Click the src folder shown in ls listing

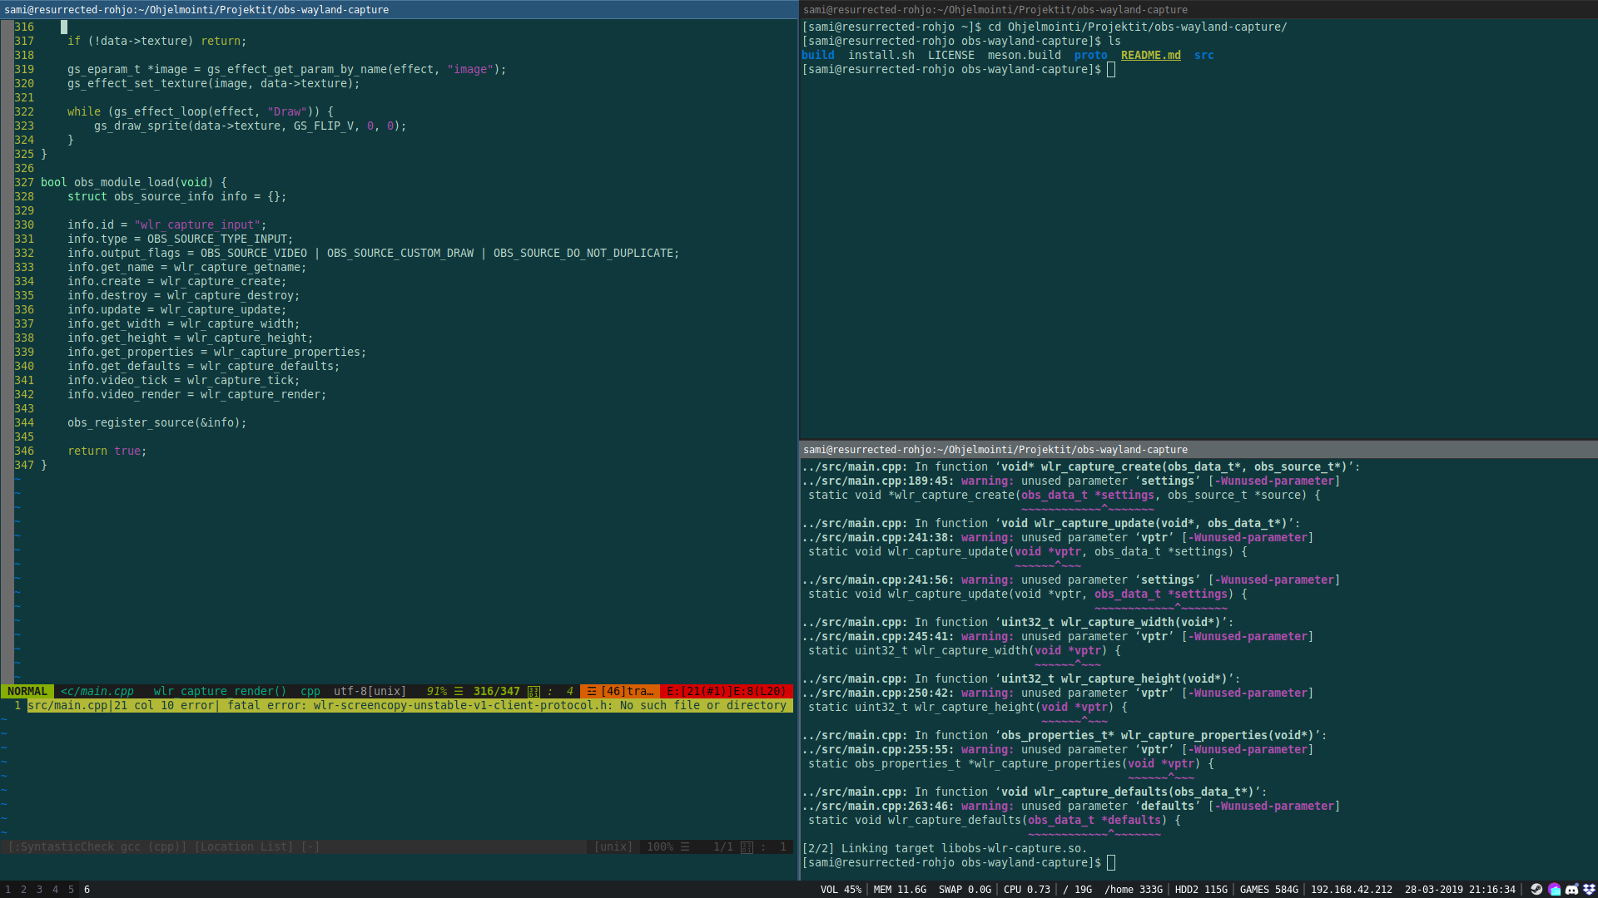(1204, 55)
